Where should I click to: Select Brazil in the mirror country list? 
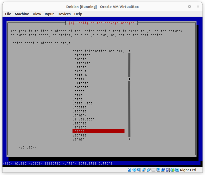[78, 79]
